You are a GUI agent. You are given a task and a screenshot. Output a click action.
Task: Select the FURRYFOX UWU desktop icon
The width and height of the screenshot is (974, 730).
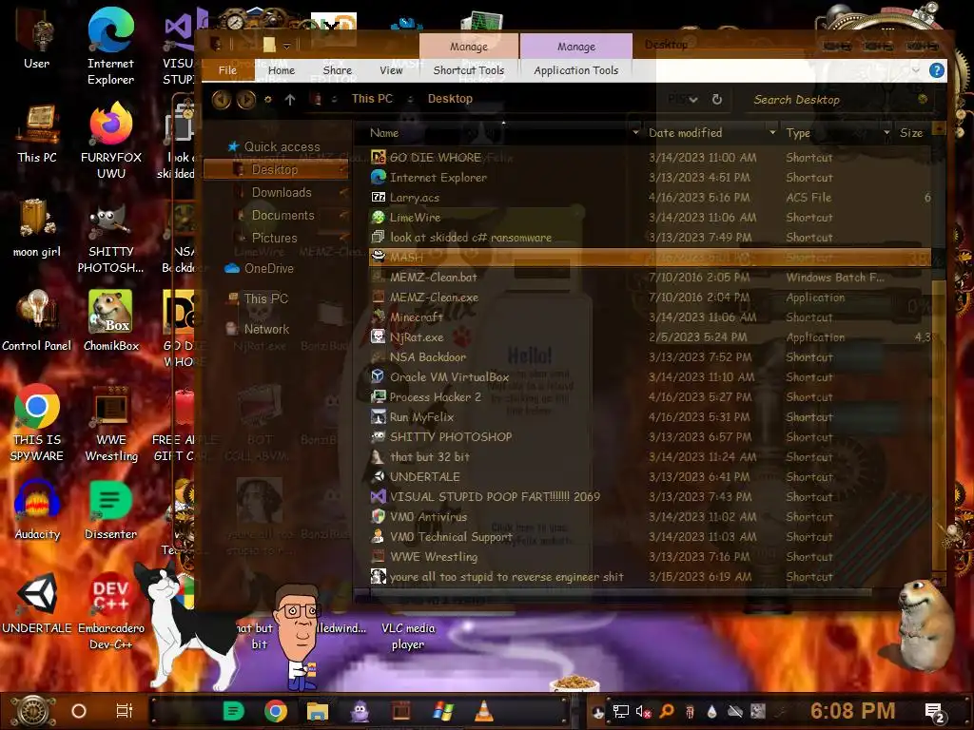(110, 141)
